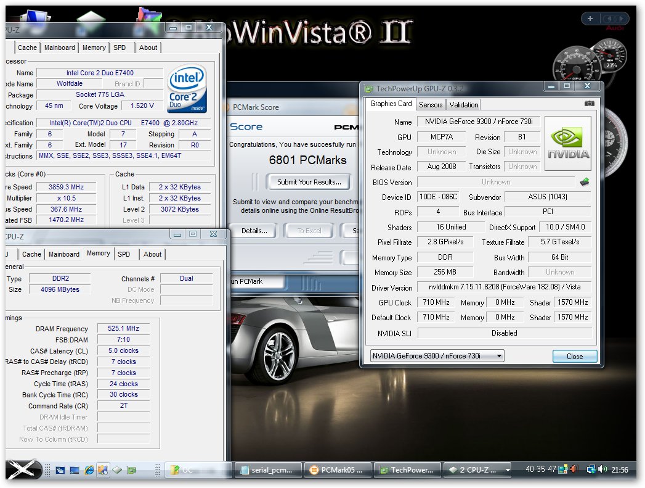Click the taskbar clock showing 21:56
The width and height of the screenshot is (645, 488).
click(x=620, y=469)
